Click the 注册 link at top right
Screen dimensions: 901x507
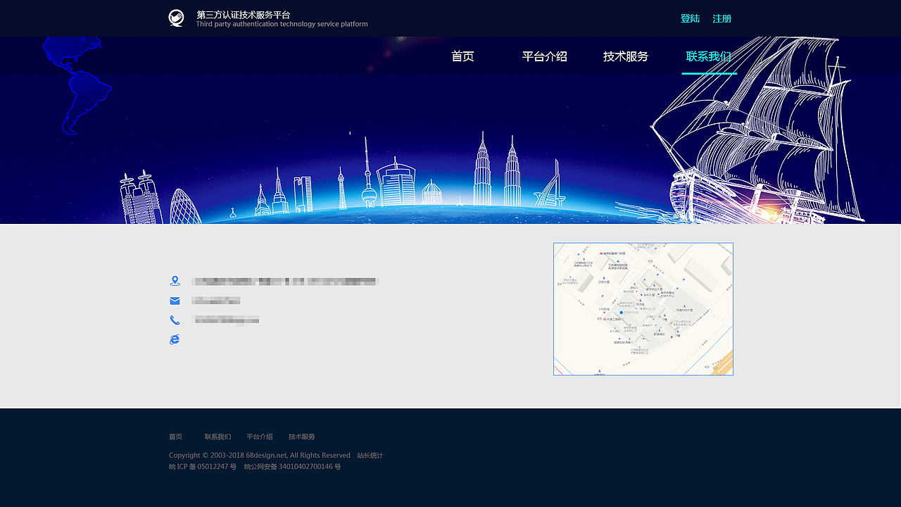pos(722,18)
